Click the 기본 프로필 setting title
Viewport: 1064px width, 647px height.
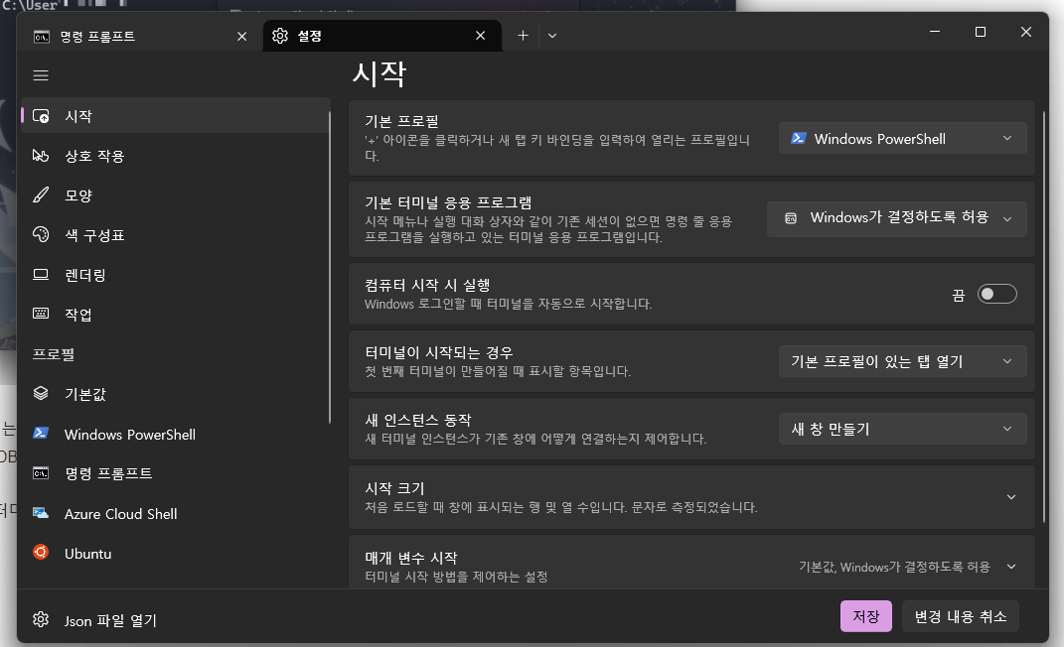(x=401, y=121)
